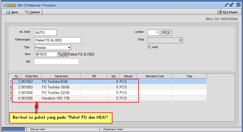Click the Save toolbar button

coord(12,12)
